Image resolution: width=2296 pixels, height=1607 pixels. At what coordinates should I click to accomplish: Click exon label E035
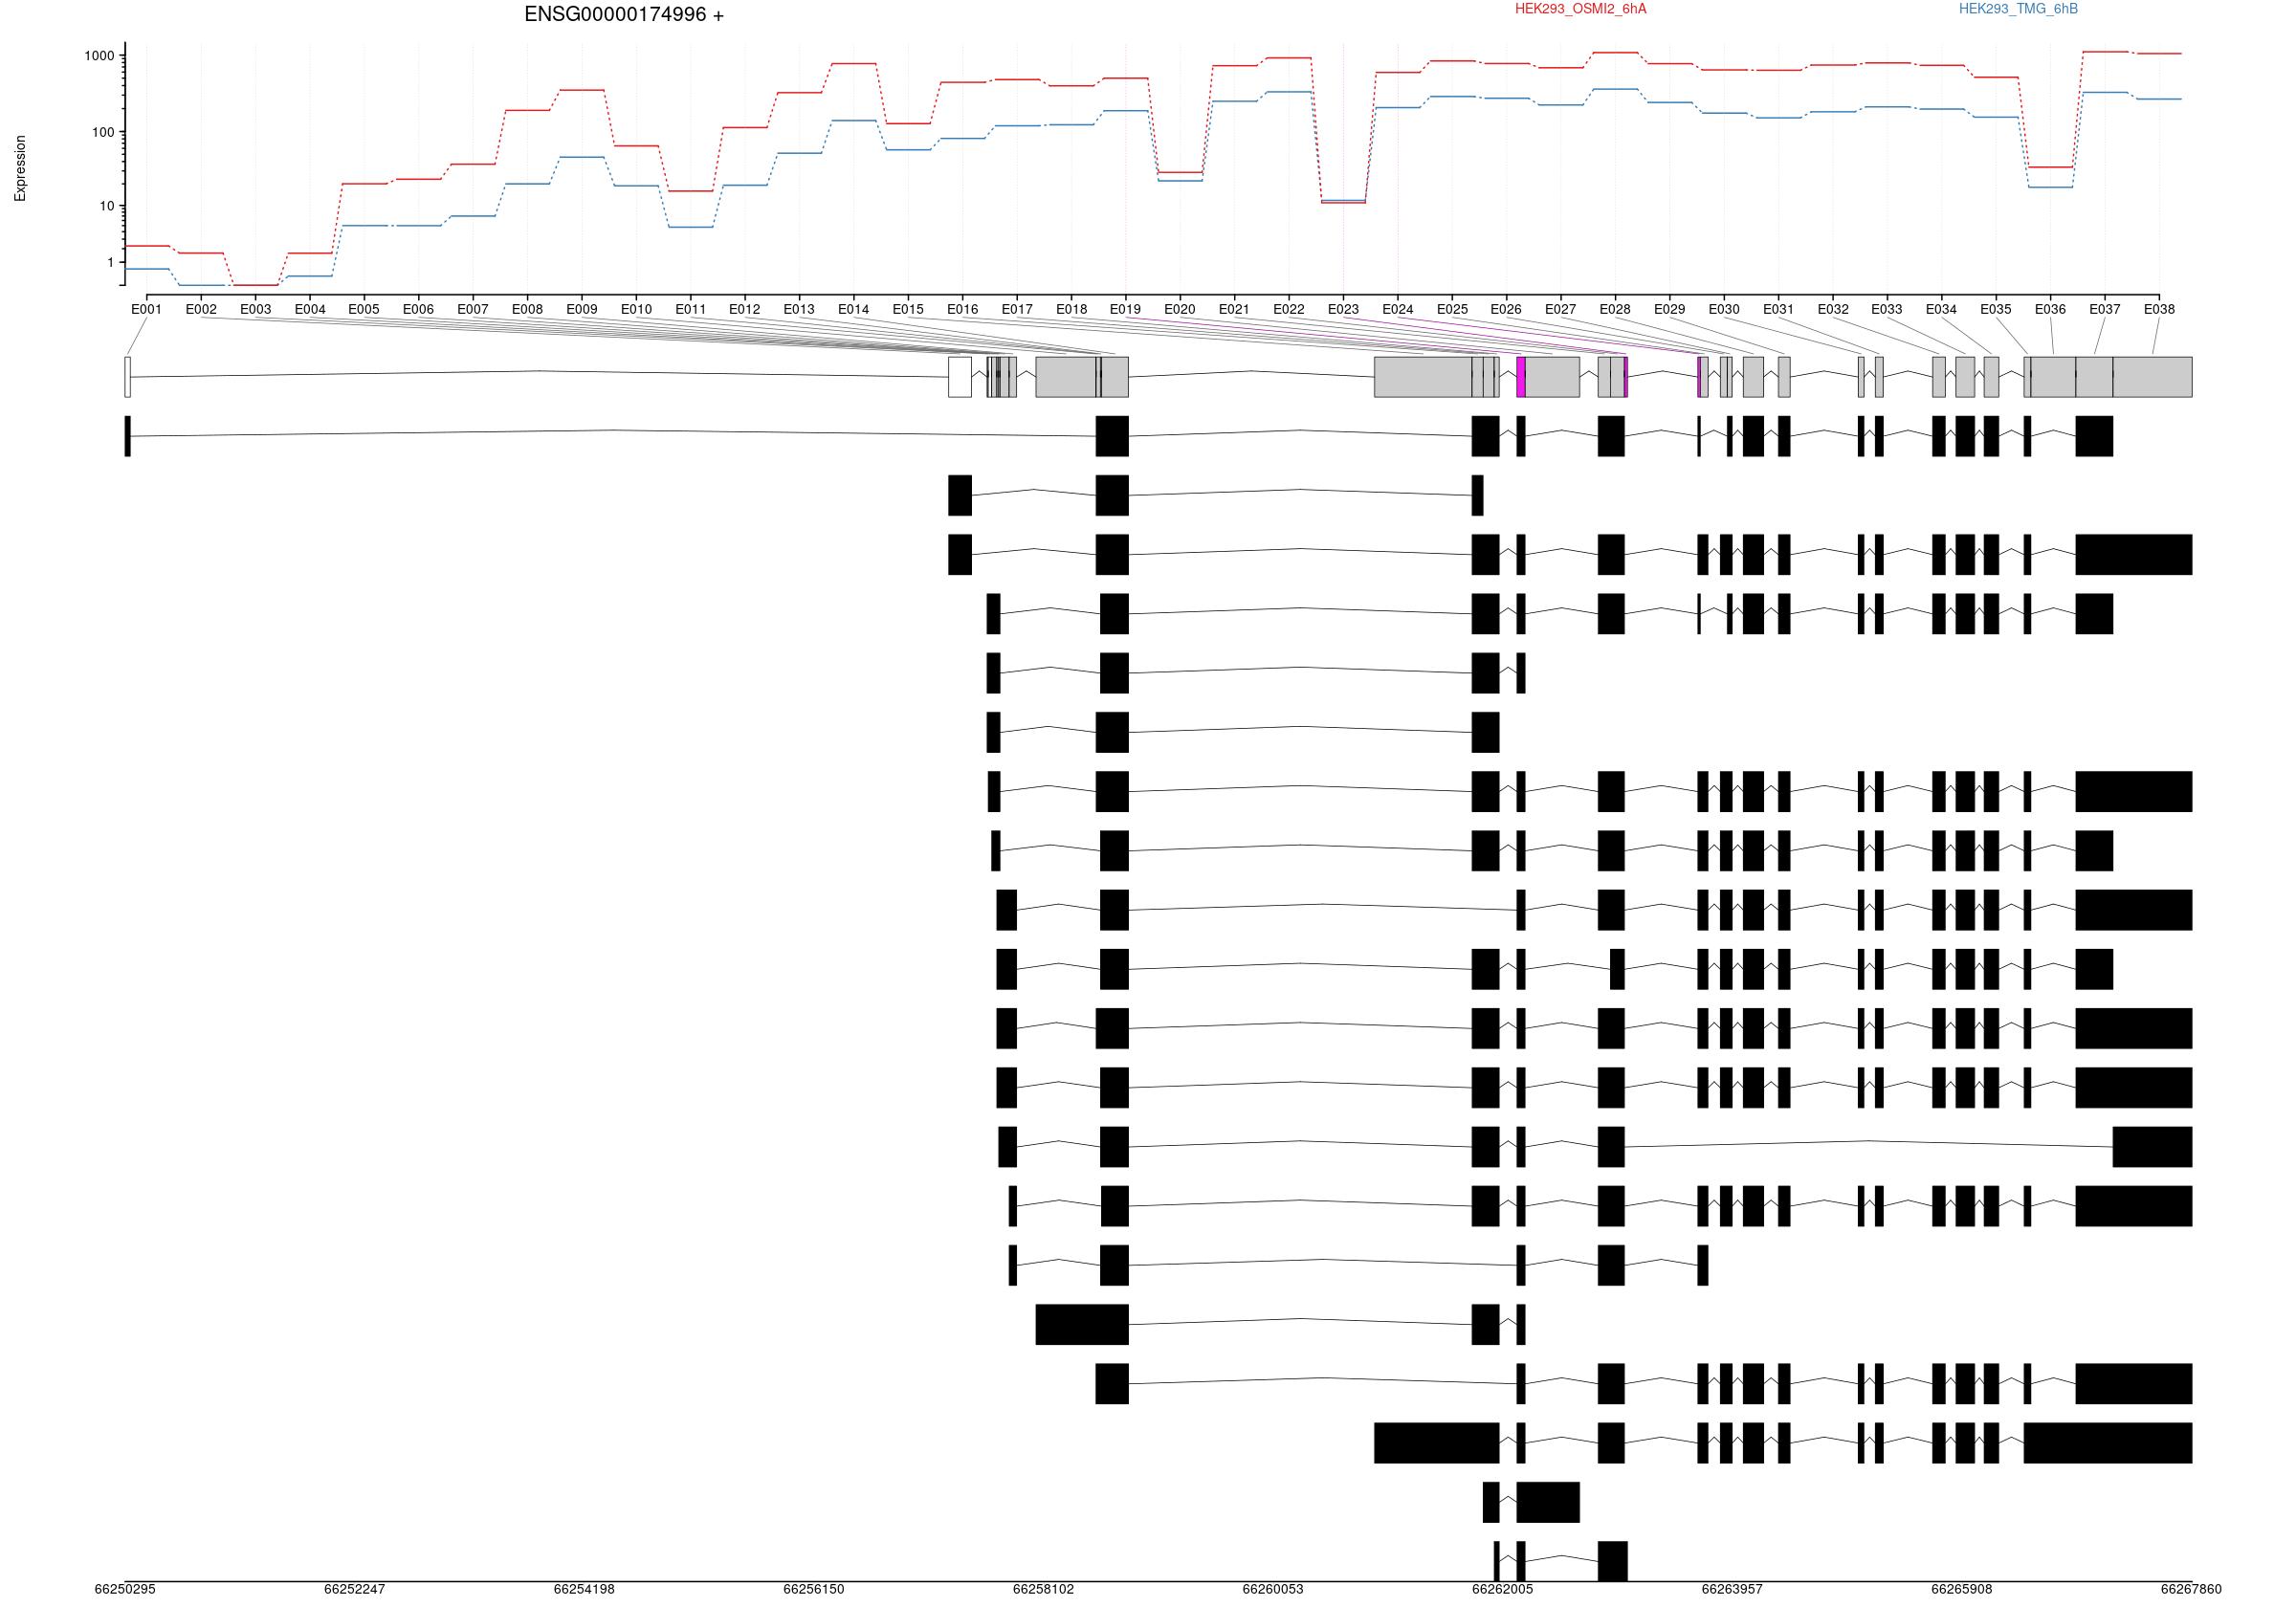pyautogui.click(x=1996, y=309)
